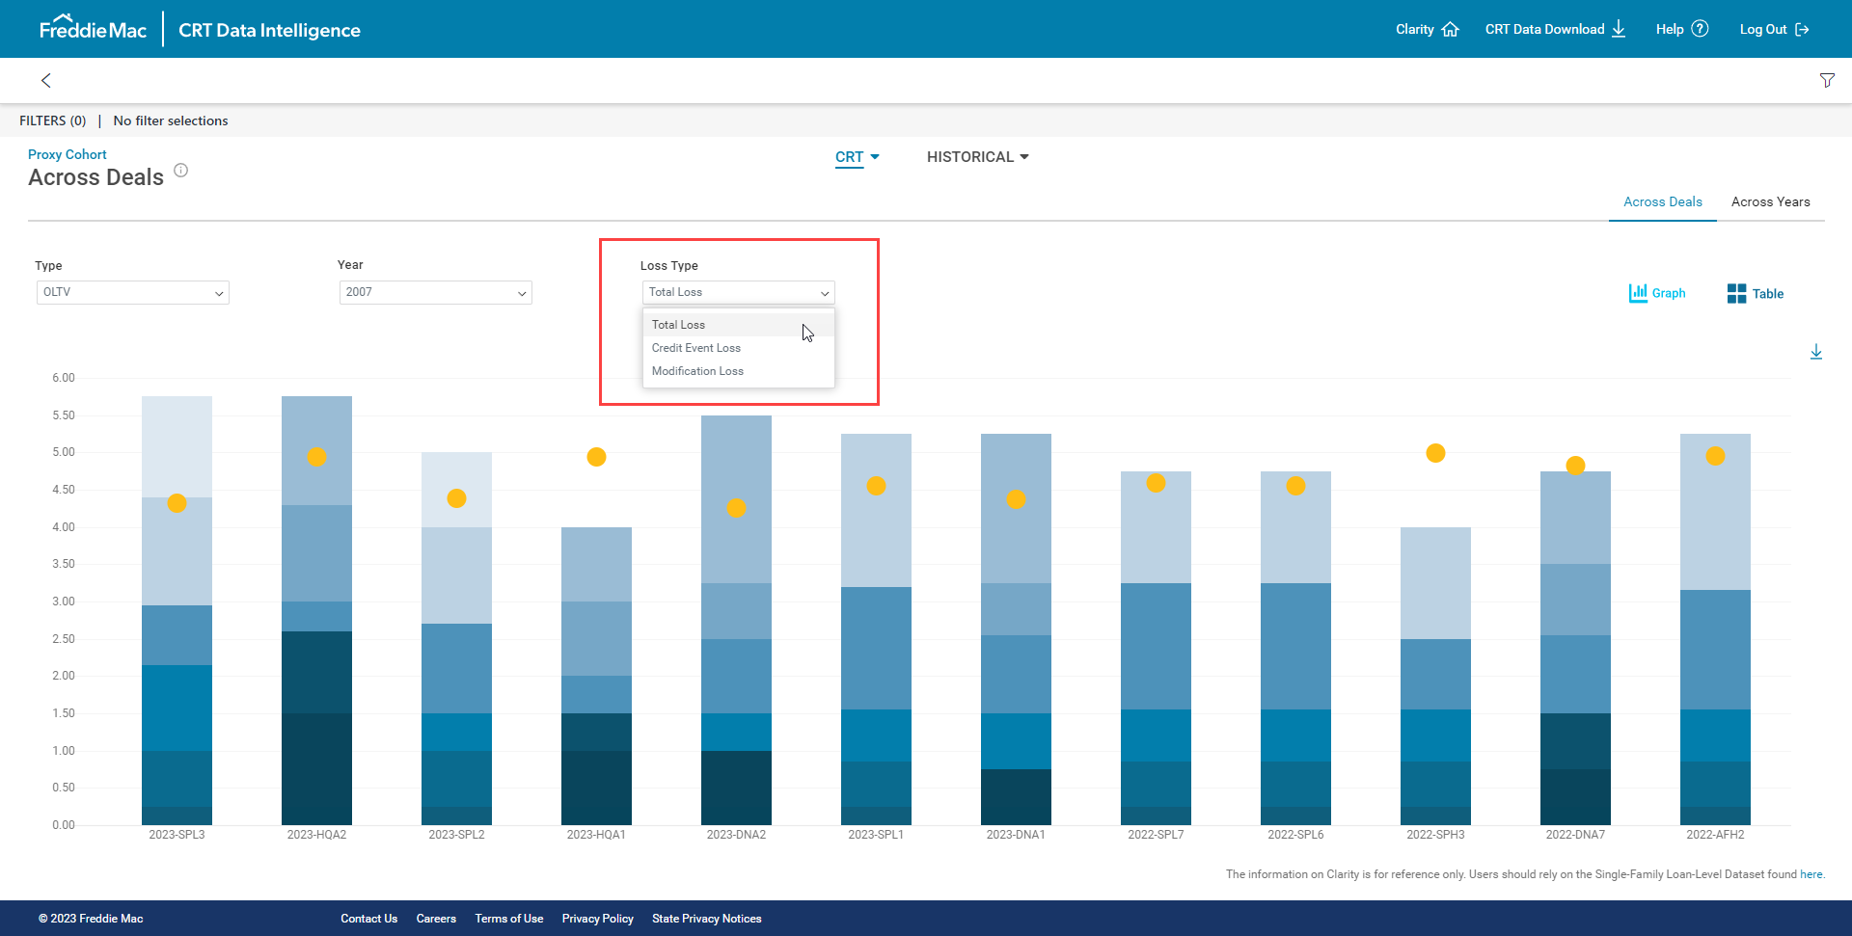The width and height of the screenshot is (1852, 936).
Task: Switch to Graph view
Action: click(x=1657, y=293)
